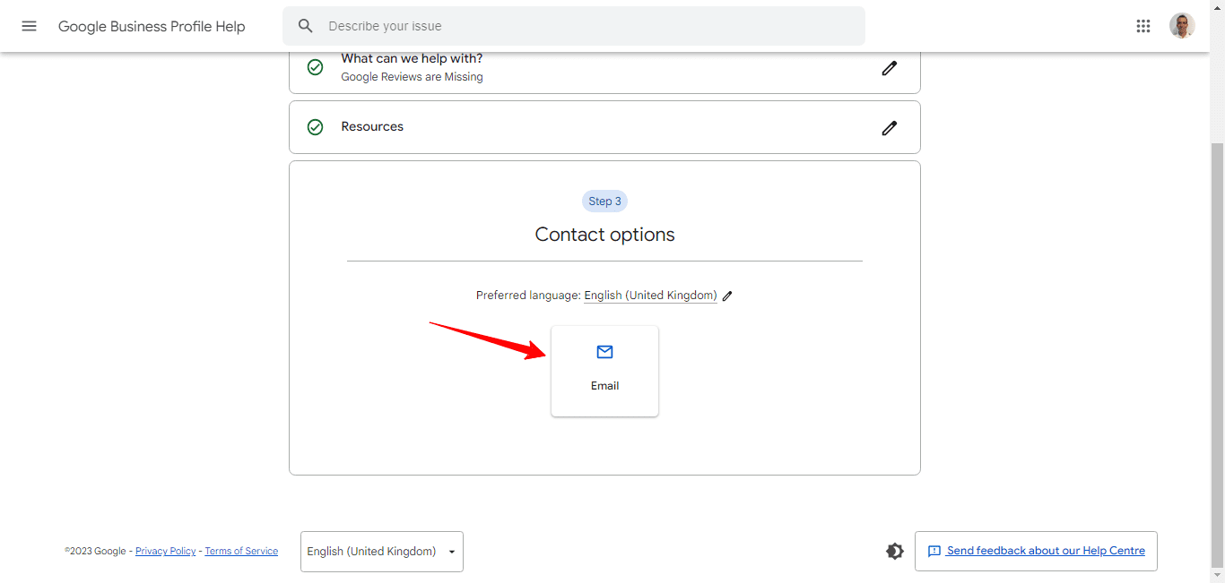Viewport: 1225px width, 583px height.
Task: Open the Terms of Service link
Action: (x=241, y=552)
